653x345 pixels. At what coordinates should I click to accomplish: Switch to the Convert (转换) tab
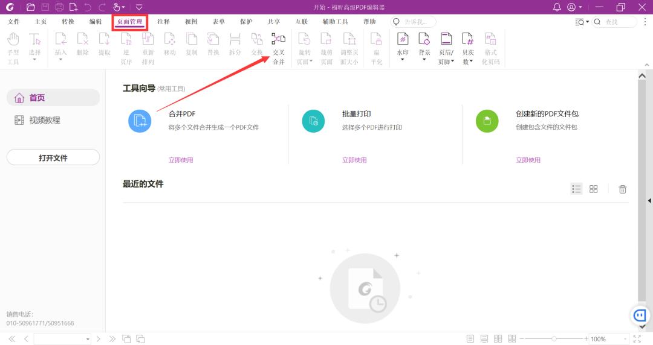68,22
